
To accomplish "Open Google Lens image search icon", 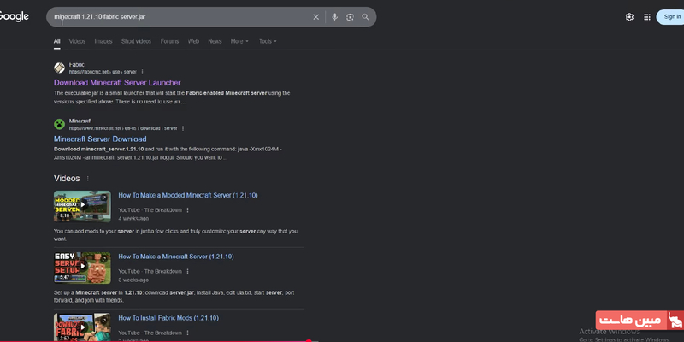I will coord(350,17).
